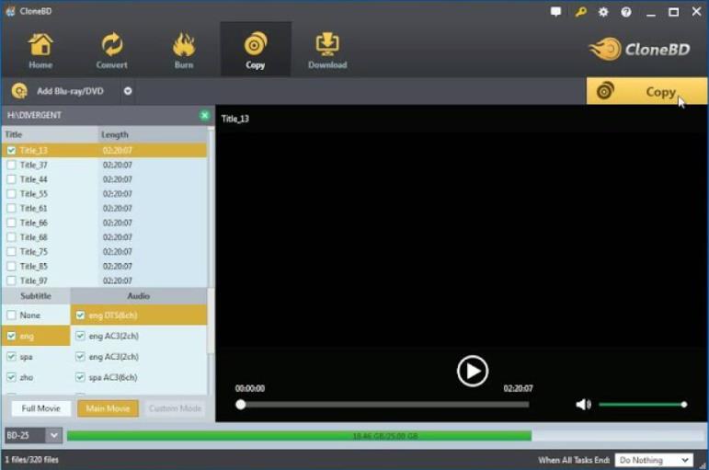The image size is (709, 470).
Task: Click the title list scrollbar
Action: pos(211,207)
